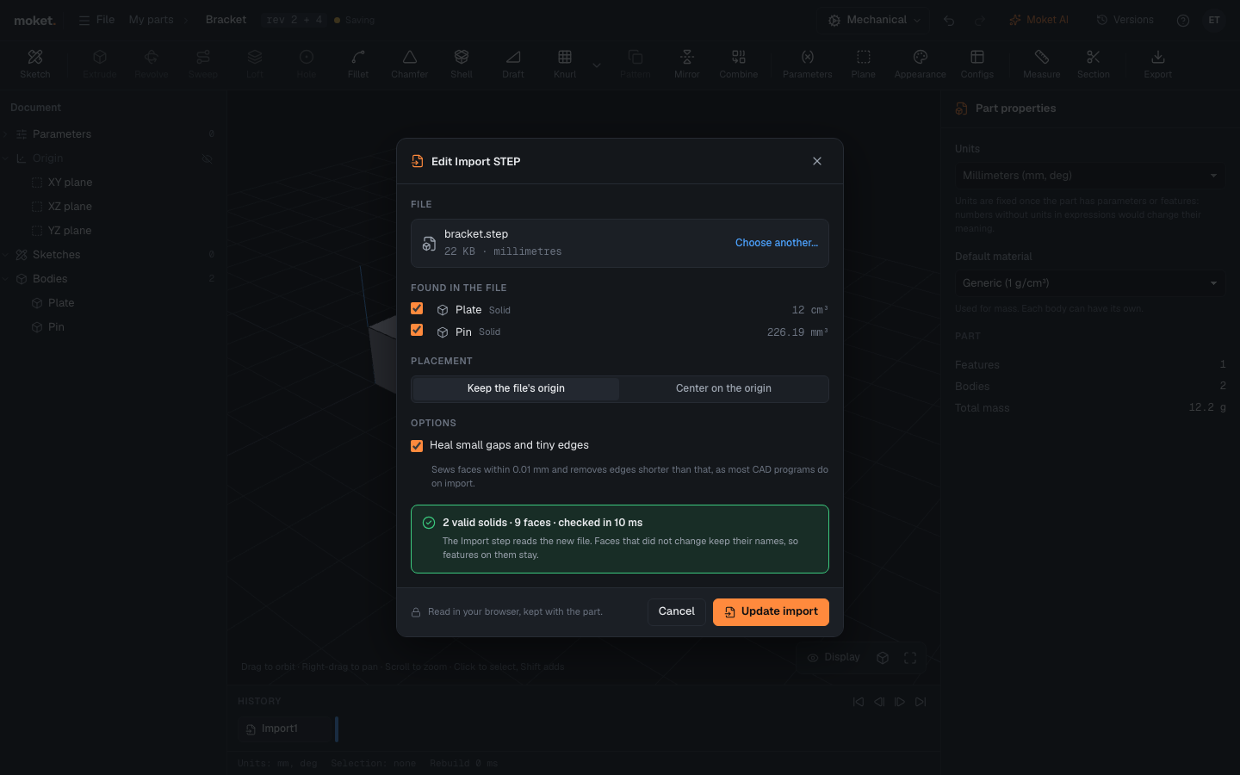This screenshot has height=775, width=1240.
Task: Open the Parameters tool in toolbar
Action: pos(808,64)
